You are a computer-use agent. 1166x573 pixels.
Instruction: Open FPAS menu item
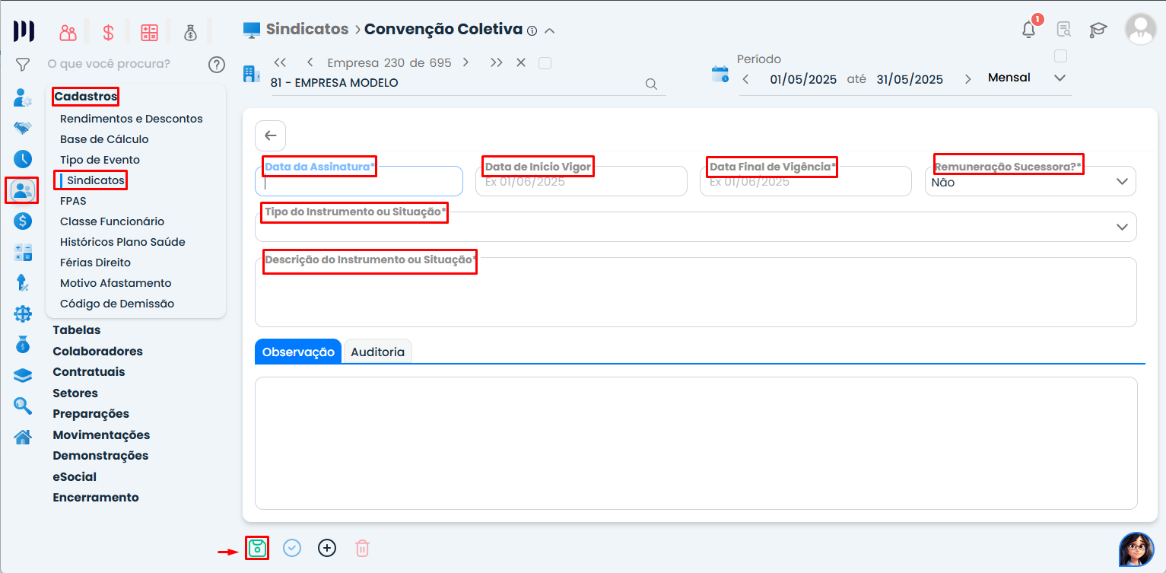tap(73, 201)
